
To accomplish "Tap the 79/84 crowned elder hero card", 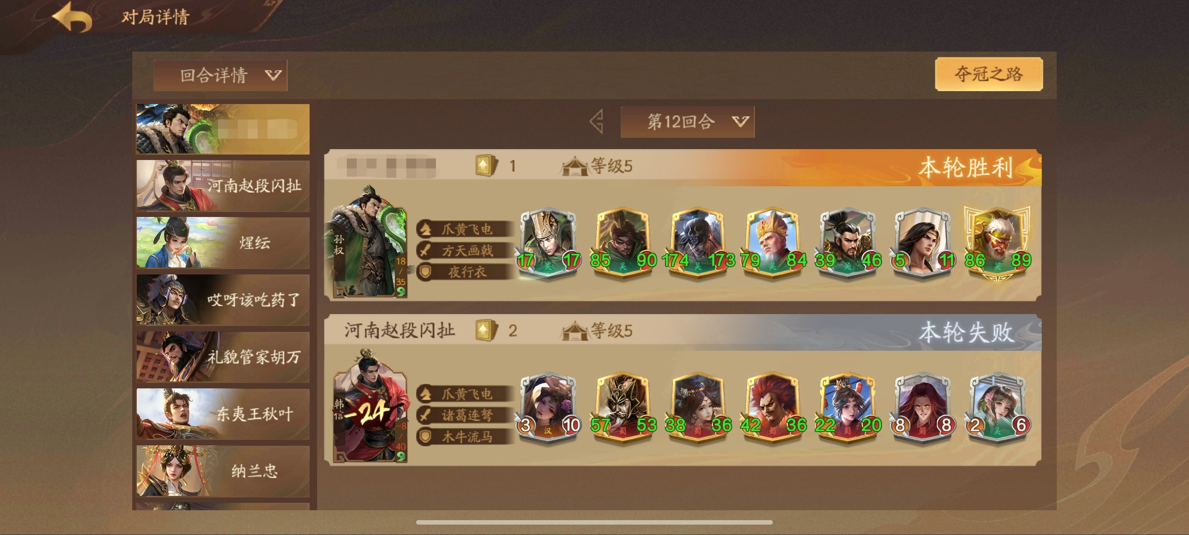I will tap(772, 243).
